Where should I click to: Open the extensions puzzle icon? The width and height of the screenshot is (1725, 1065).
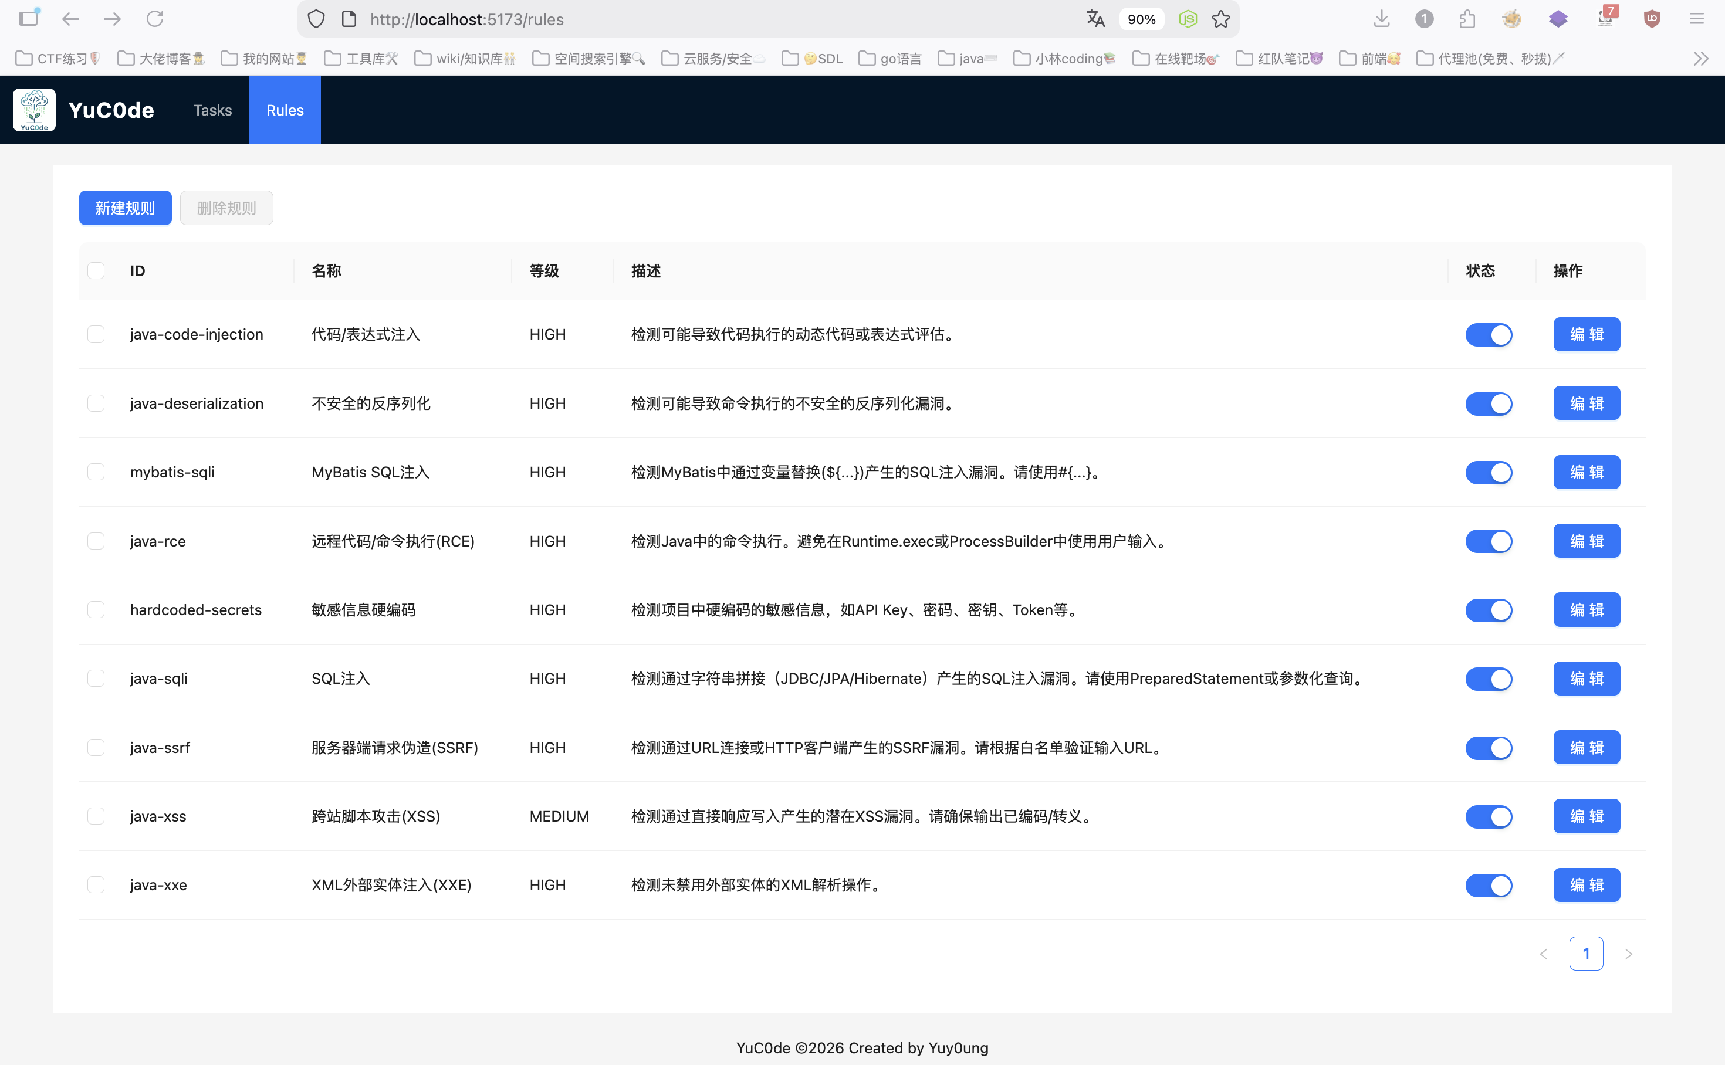1467,19
